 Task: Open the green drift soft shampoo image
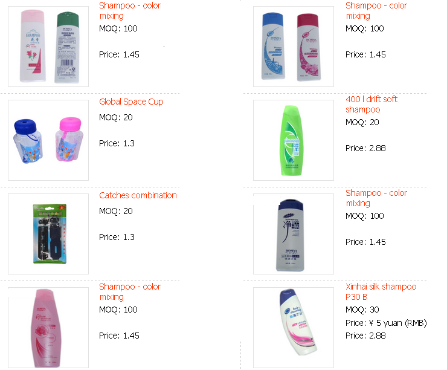click(294, 140)
